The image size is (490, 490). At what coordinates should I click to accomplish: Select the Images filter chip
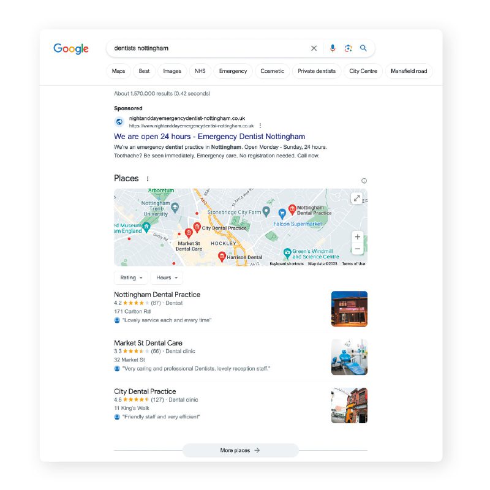172,71
